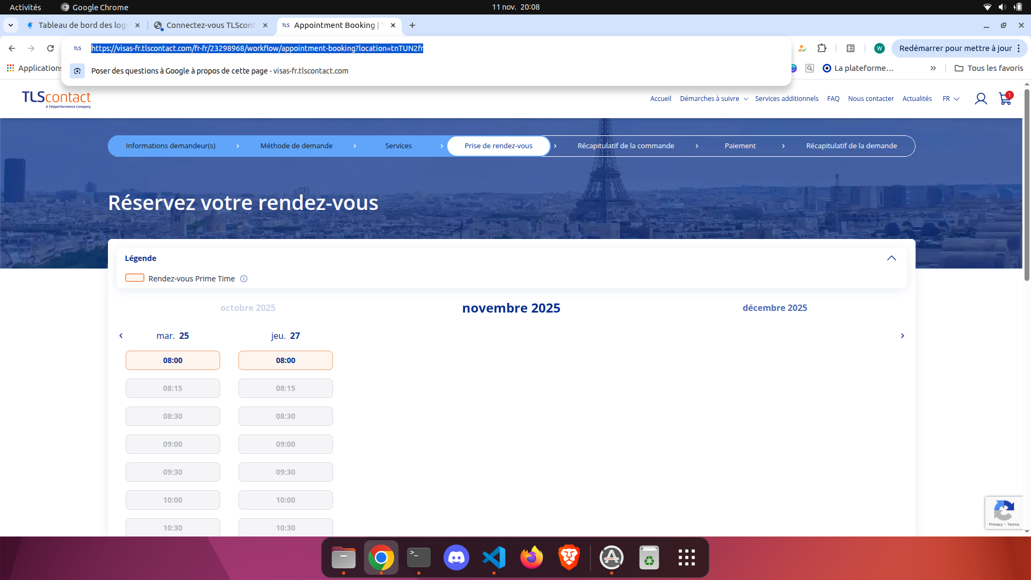Image resolution: width=1031 pixels, height=580 pixels.
Task: Reload the page with refresh icon
Action: coord(50,48)
